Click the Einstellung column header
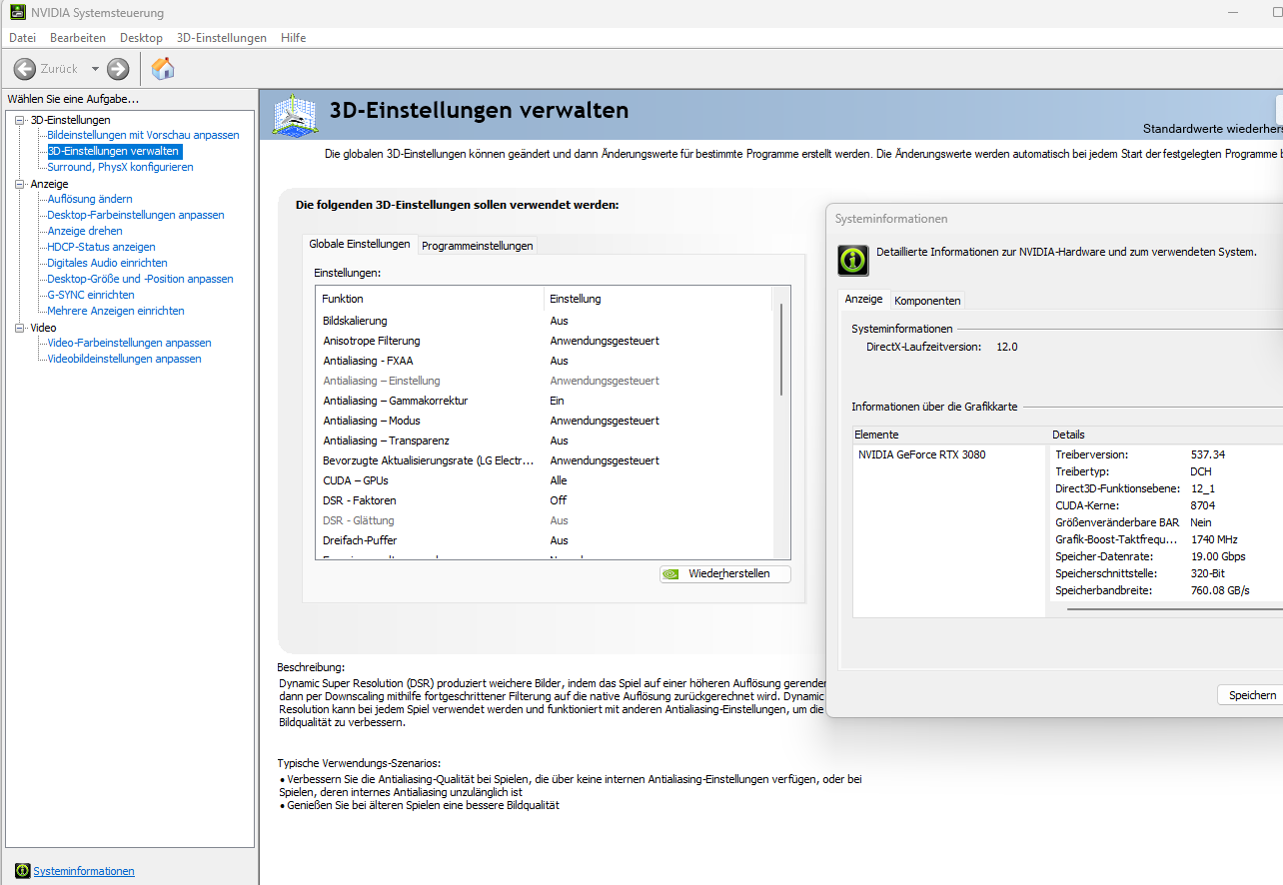This screenshot has width=1283, height=885. (659, 299)
